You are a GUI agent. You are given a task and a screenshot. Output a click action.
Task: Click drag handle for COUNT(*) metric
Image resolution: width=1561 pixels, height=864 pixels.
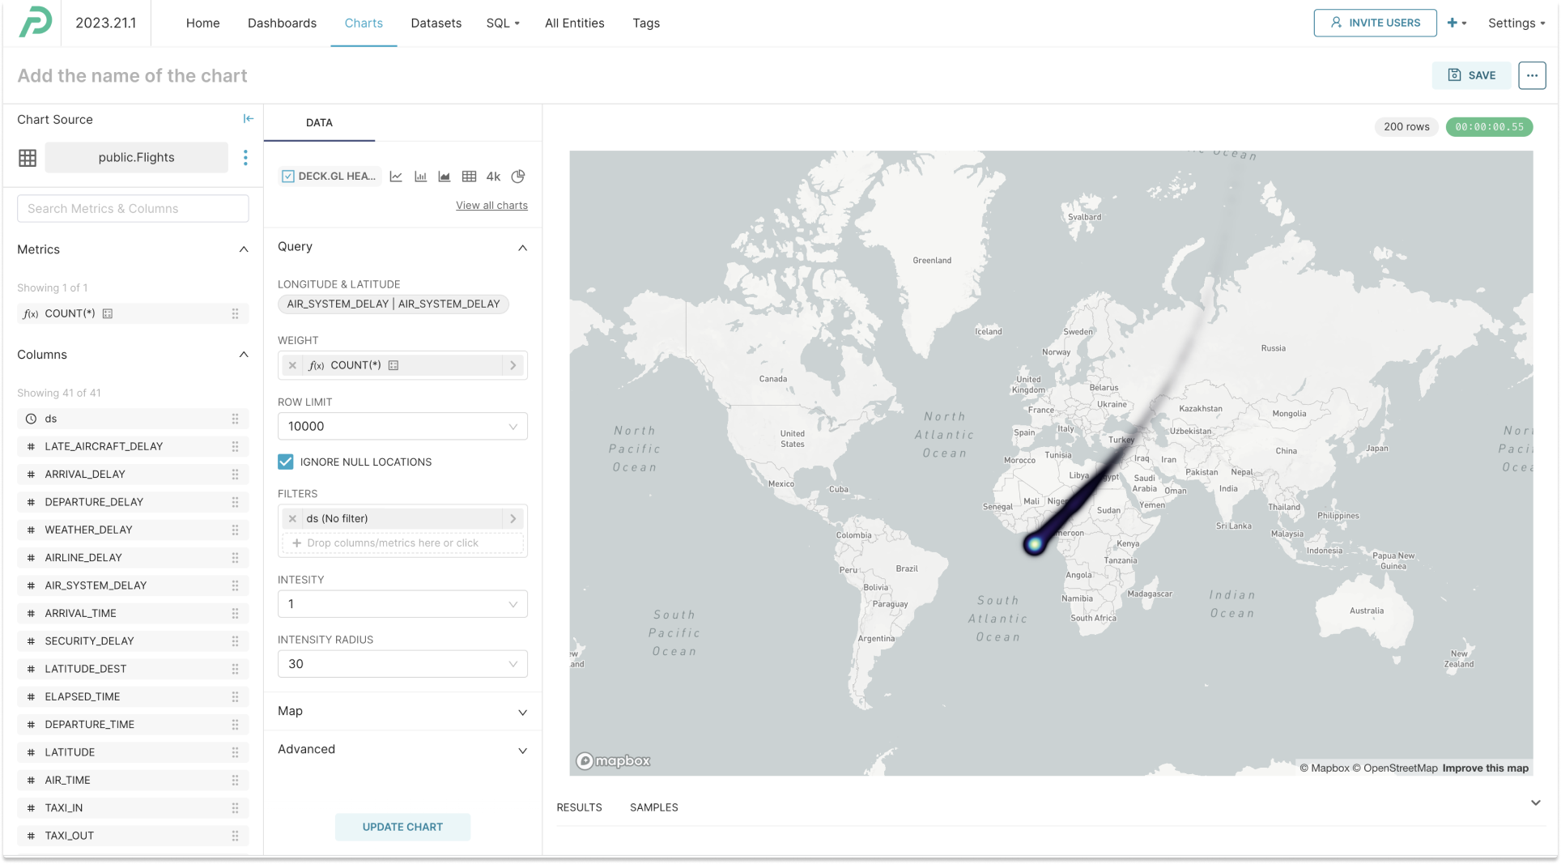pos(235,314)
